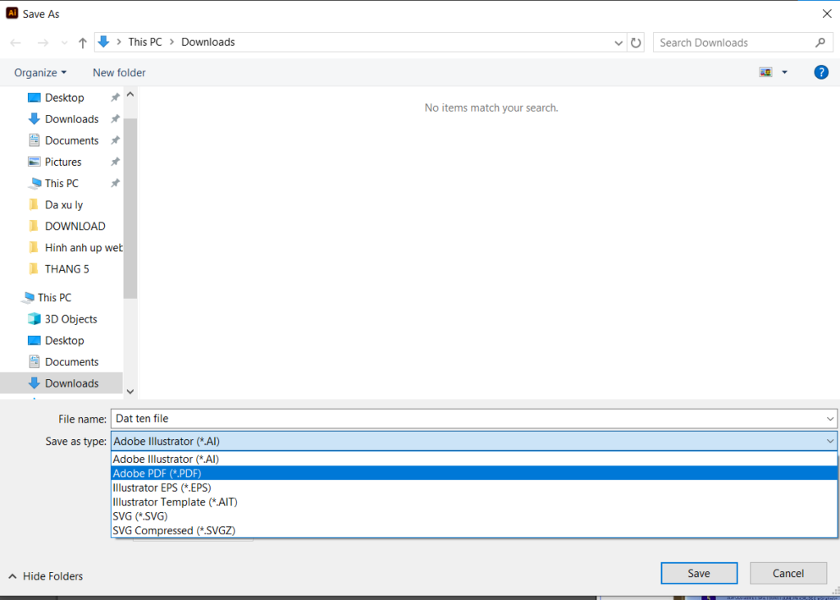Open the view options dropdown arrow

click(x=785, y=72)
